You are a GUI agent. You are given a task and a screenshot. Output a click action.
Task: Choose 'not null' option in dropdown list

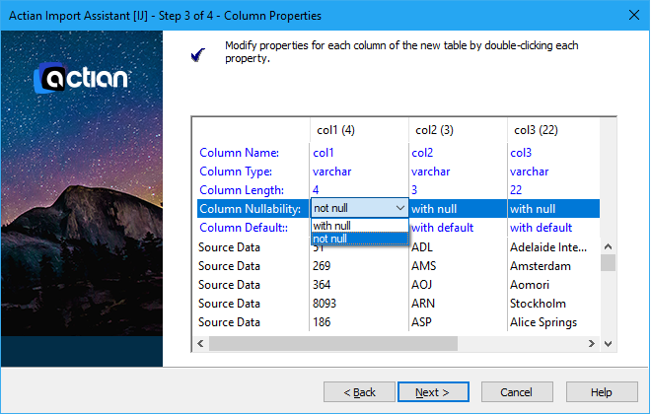(x=330, y=239)
